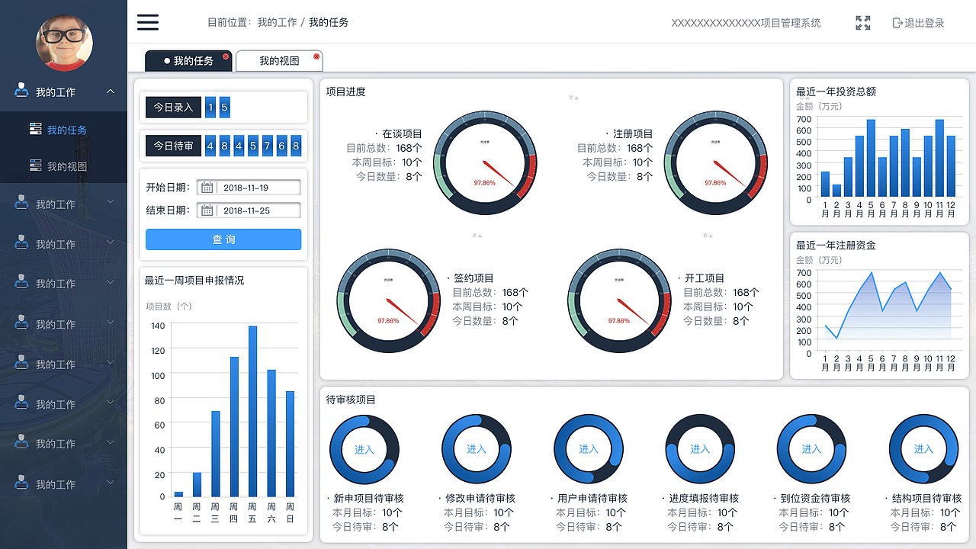Click the fullscreen toggle icon

pos(863,23)
